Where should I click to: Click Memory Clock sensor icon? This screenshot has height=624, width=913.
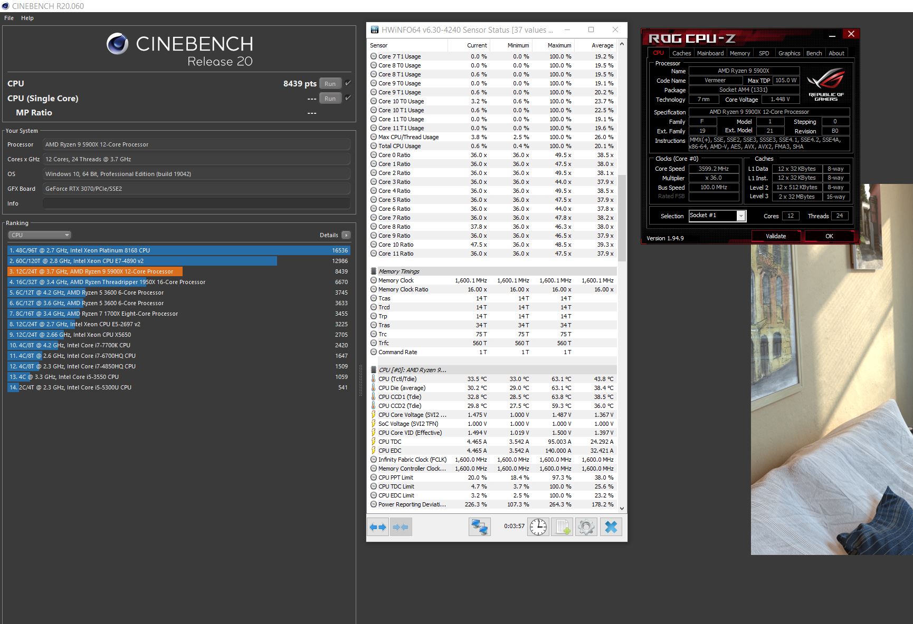point(374,280)
